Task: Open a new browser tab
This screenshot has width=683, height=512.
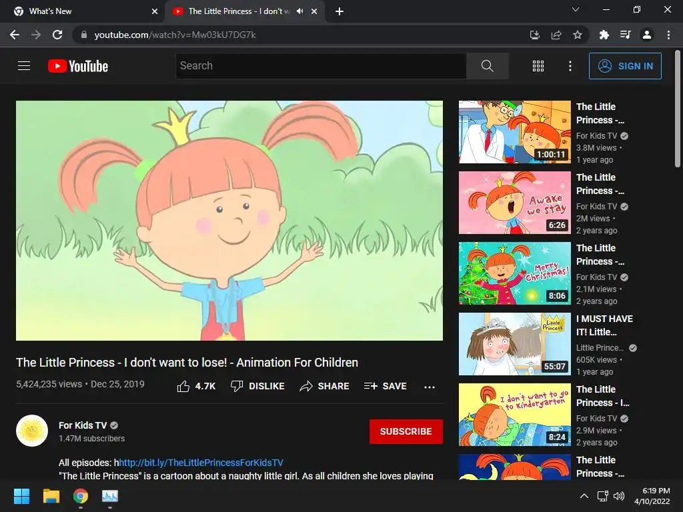Action: coord(339,11)
